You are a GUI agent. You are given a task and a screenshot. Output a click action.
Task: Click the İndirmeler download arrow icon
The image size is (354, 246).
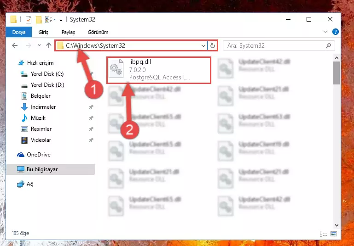coord(24,107)
